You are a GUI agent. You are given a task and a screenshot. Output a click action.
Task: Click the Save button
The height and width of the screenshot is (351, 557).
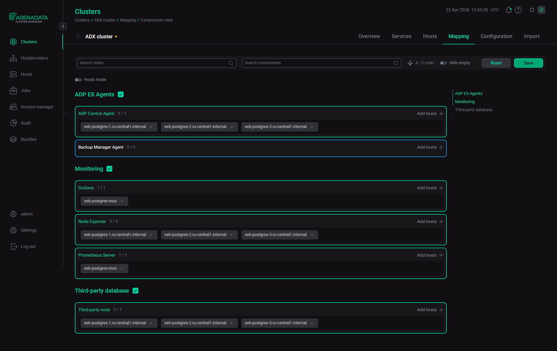528,63
